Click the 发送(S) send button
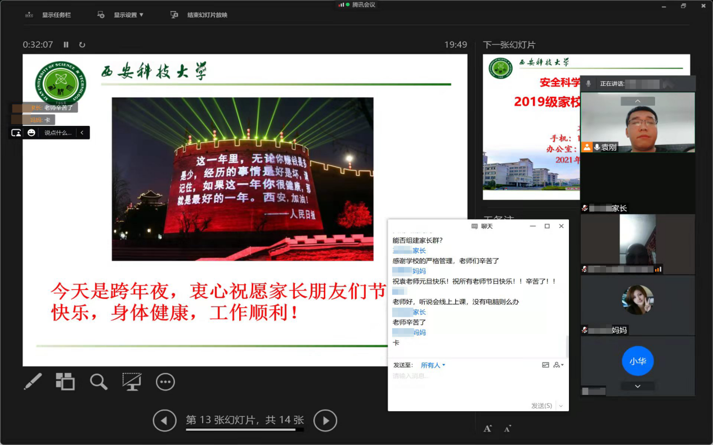Image resolution: width=713 pixels, height=445 pixels. pos(541,405)
